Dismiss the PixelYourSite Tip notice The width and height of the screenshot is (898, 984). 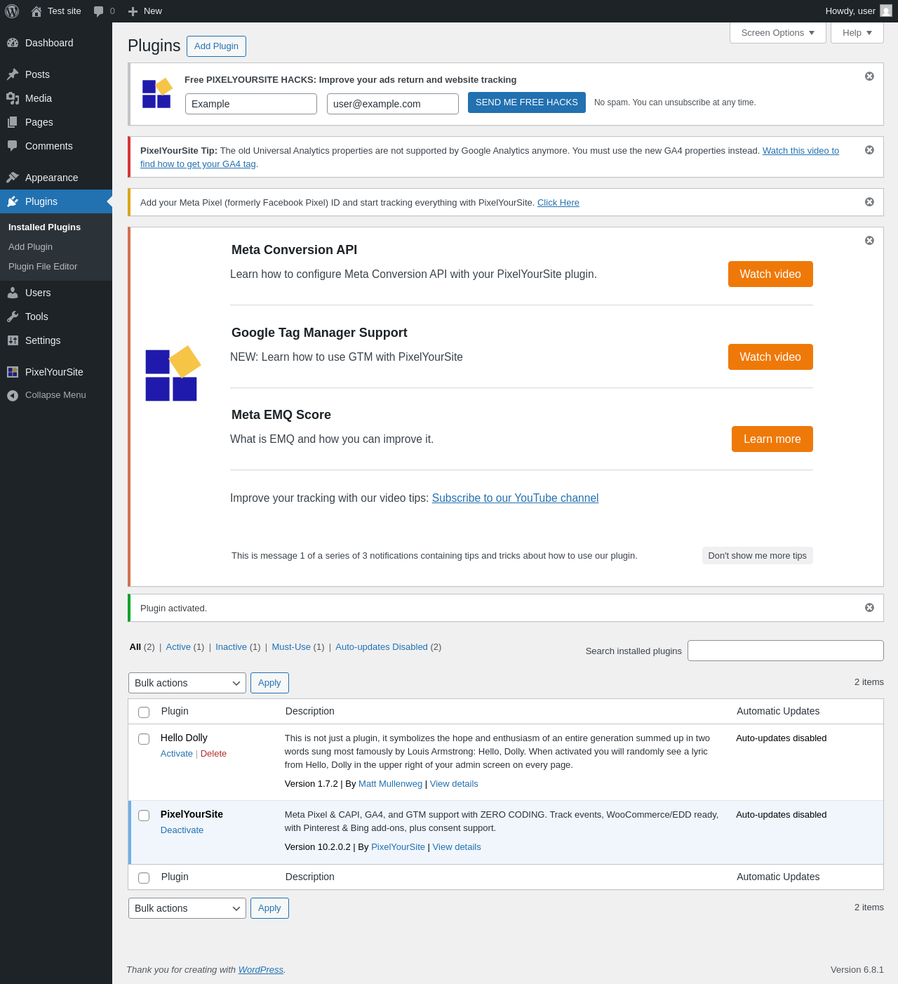click(x=869, y=150)
